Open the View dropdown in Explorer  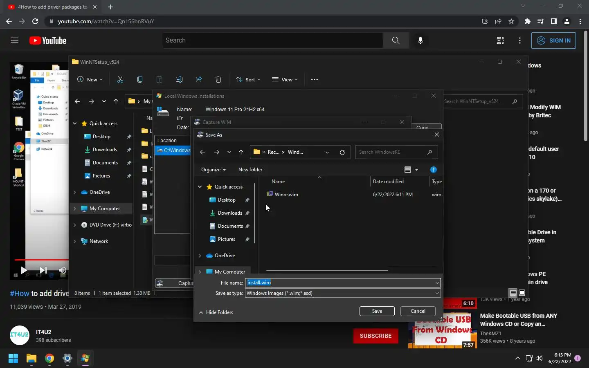tap(285, 80)
